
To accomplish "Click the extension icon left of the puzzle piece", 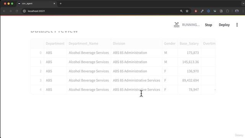I will click(x=221, y=11).
